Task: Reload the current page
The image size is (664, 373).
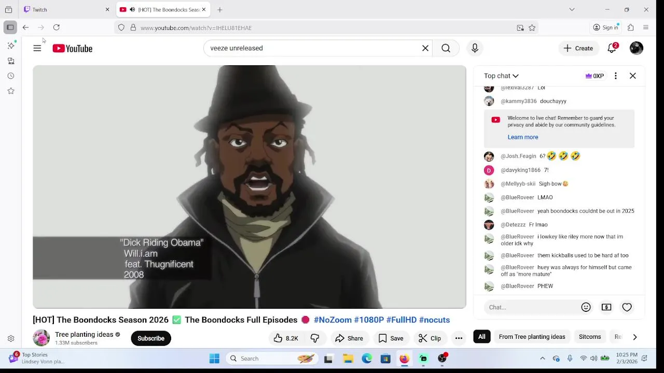Action: (57, 27)
